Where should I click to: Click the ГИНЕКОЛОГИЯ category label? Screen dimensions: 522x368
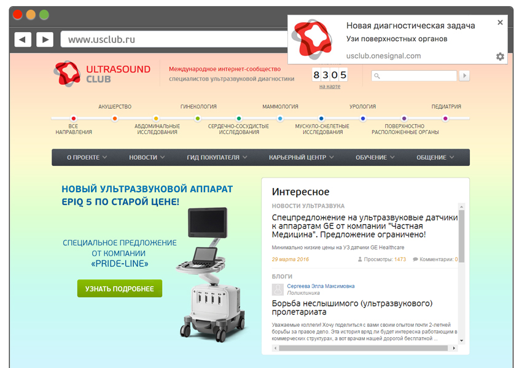click(198, 106)
